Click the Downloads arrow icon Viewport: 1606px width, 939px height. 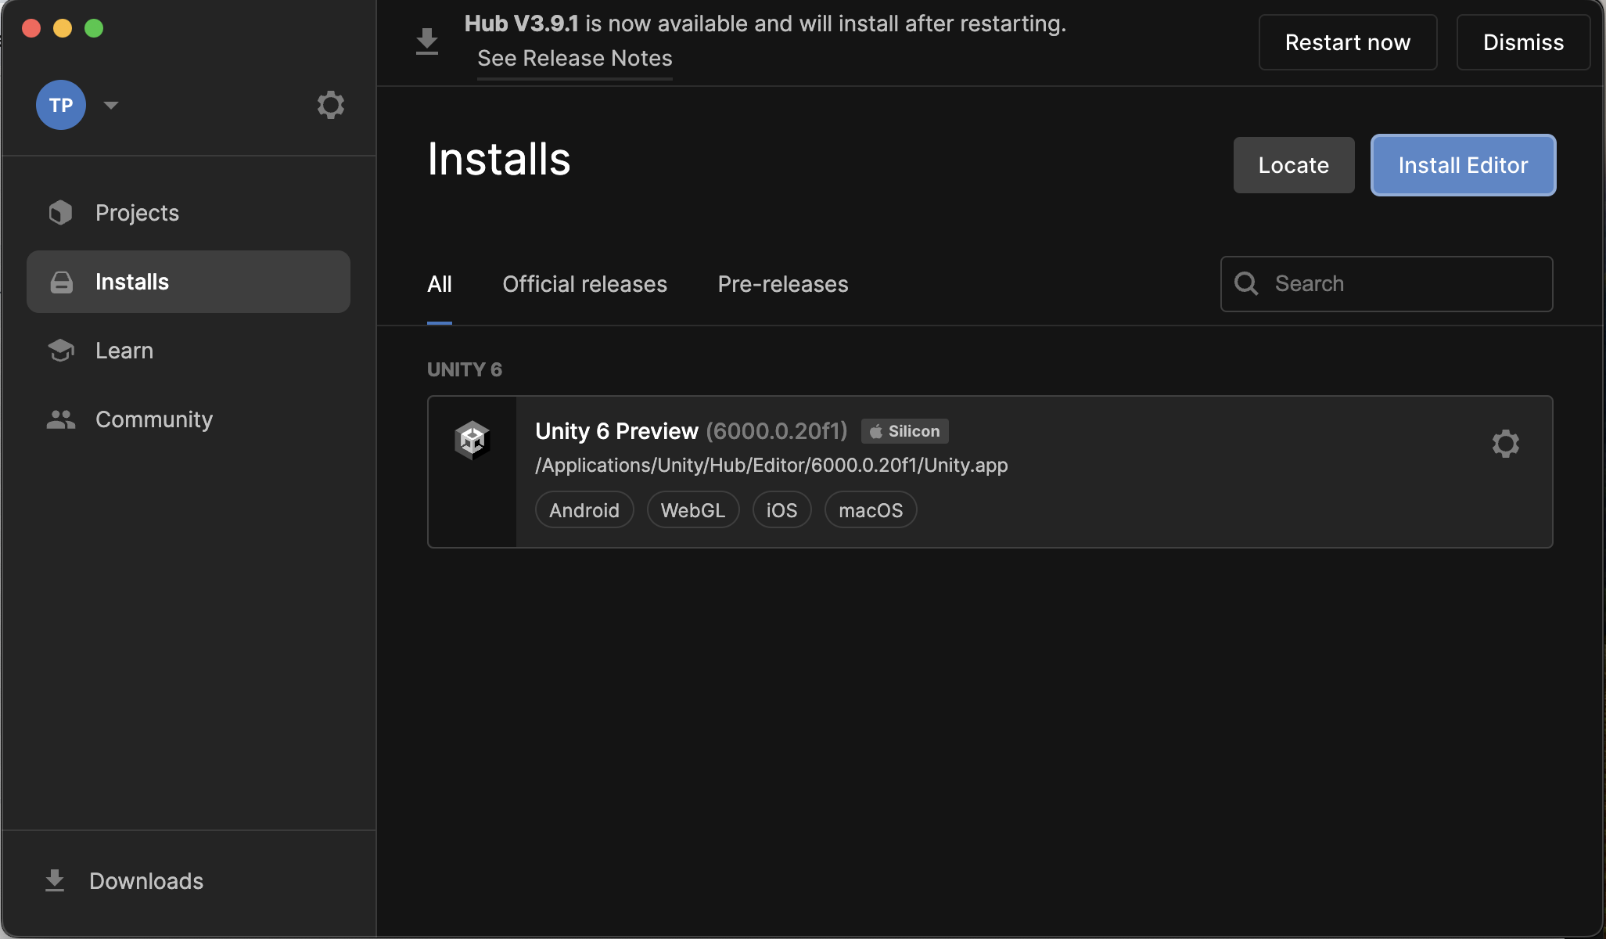pos(55,881)
